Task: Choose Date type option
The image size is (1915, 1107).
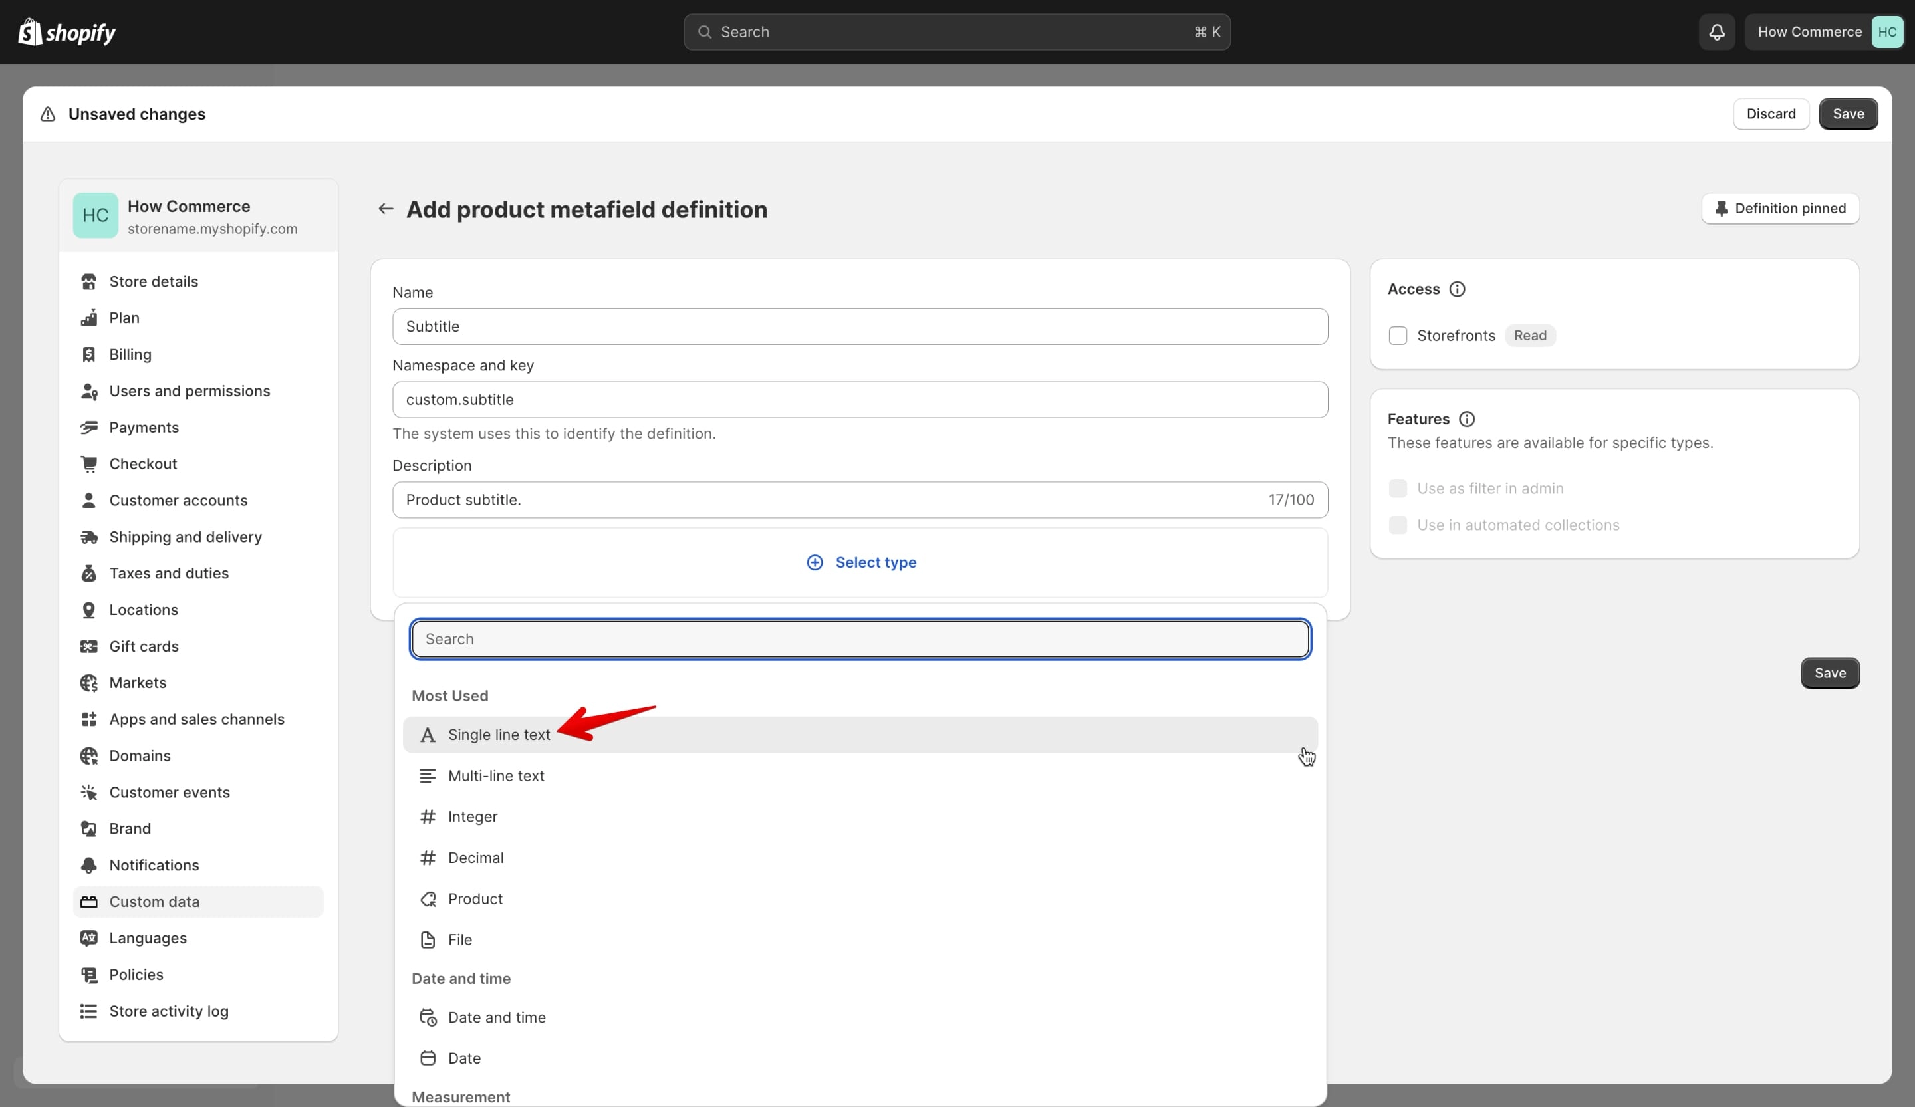Action: pyautogui.click(x=860, y=1058)
